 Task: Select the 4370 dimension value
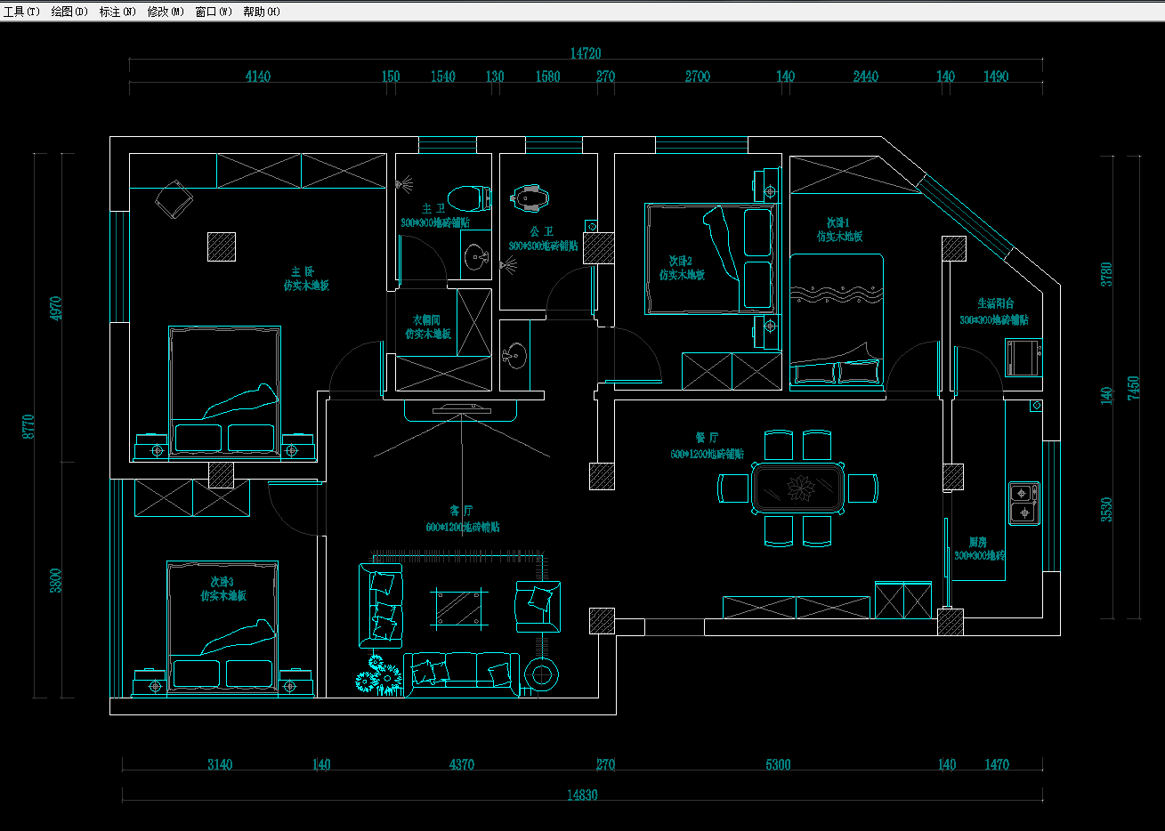462,764
